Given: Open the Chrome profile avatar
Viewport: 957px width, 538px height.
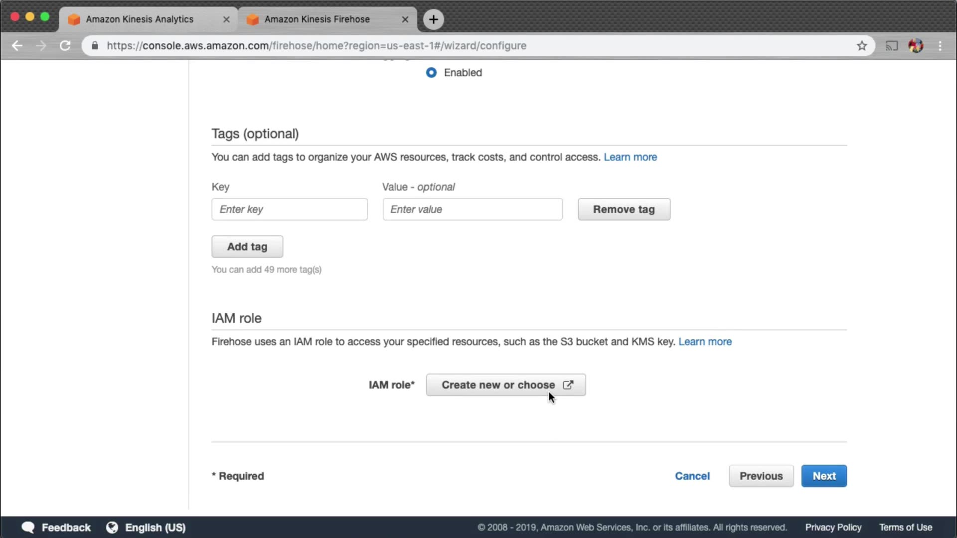Looking at the screenshot, I should tap(916, 46).
